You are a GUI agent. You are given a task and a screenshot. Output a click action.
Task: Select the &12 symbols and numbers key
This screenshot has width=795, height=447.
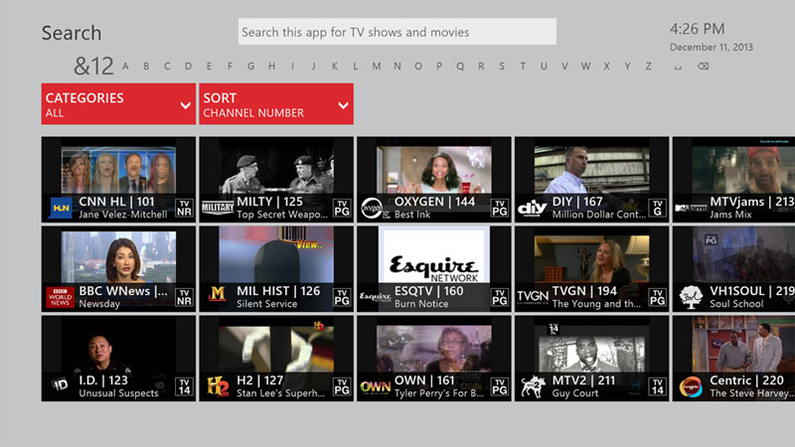click(93, 66)
